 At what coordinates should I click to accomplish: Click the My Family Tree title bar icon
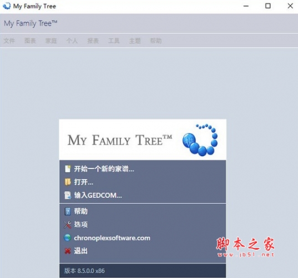7,6
